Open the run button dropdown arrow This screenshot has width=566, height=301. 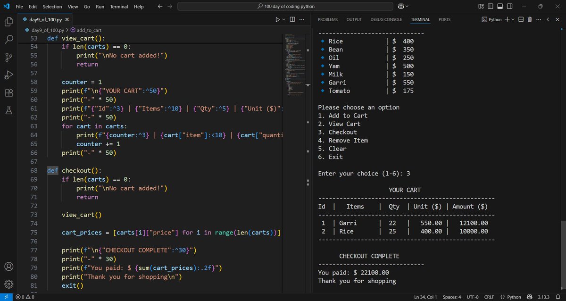point(283,19)
